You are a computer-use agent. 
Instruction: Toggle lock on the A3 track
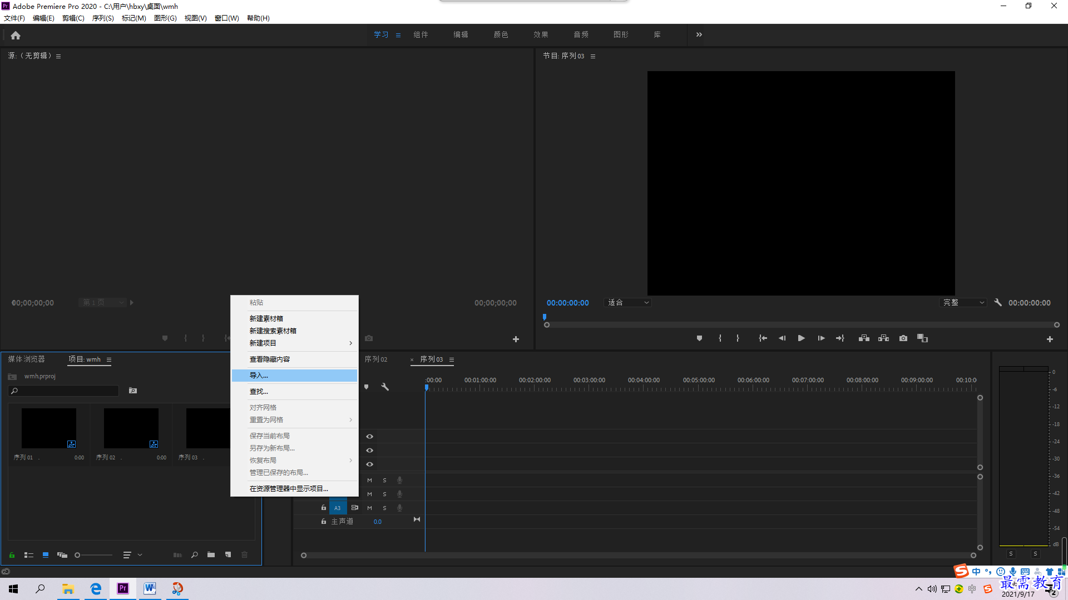click(323, 508)
